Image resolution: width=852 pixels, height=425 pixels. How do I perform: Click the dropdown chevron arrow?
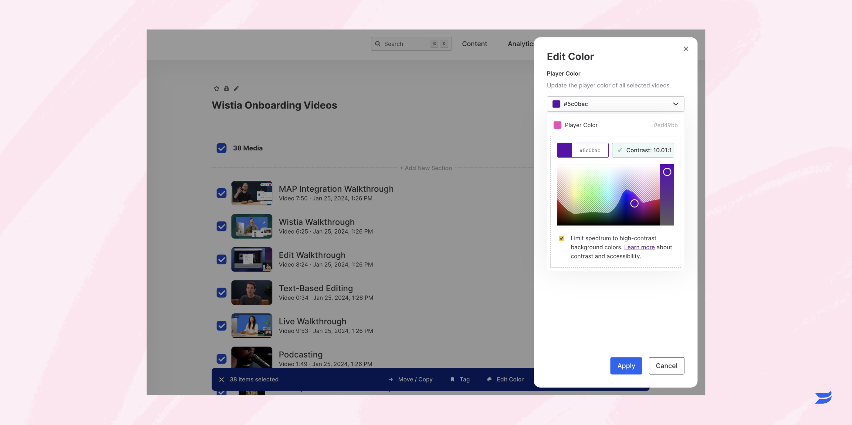coord(676,104)
